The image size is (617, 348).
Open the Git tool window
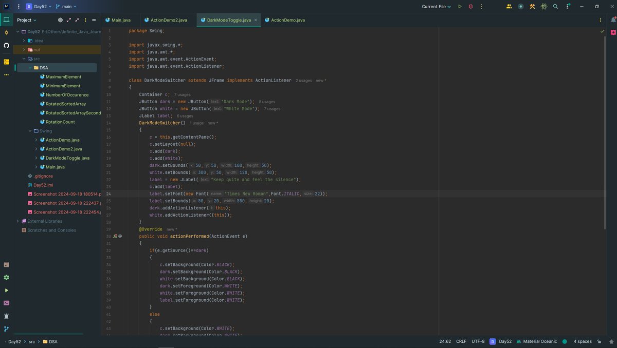pyautogui.click(x=6, y=329)
